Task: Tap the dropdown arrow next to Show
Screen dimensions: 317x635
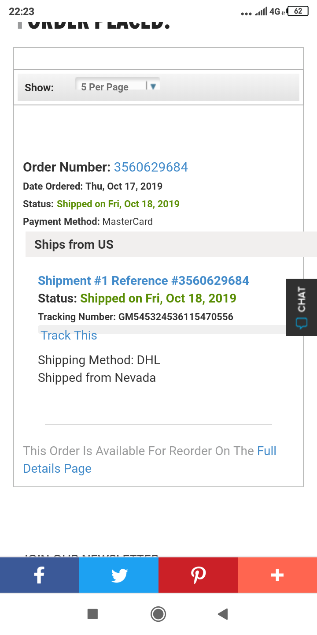Action: tap(153, 87)
